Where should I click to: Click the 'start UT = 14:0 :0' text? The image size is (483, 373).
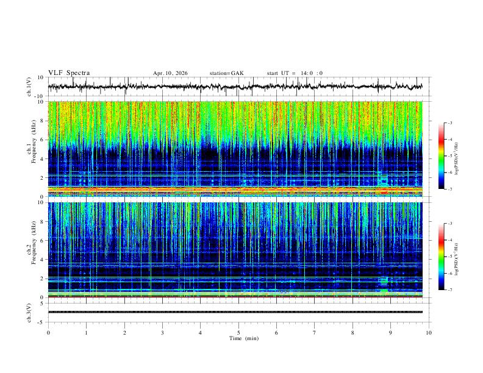click(x=295, y=73)
